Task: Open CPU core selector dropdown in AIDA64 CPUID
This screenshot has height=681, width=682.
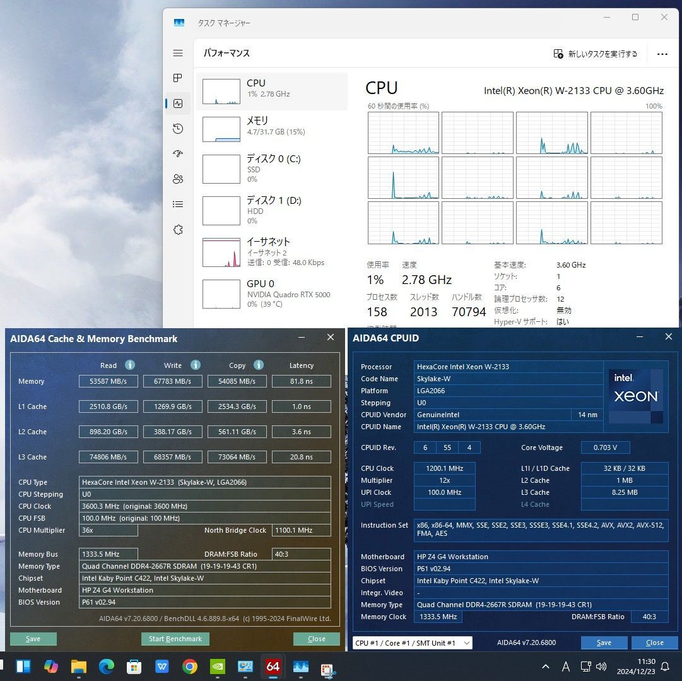Action: click(412, 643)
